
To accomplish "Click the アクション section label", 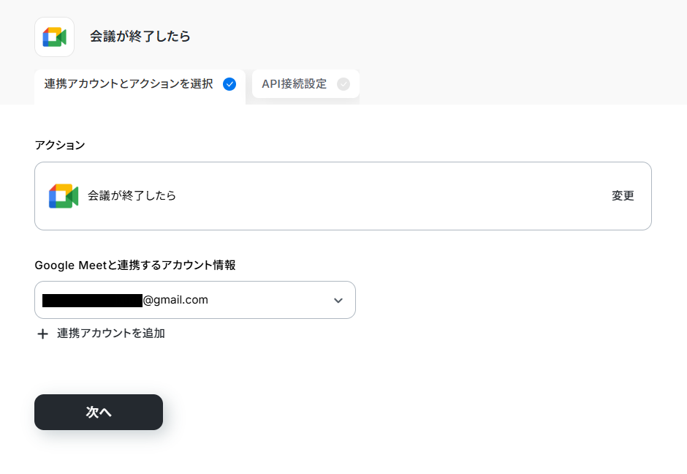I will click(60, 145).
